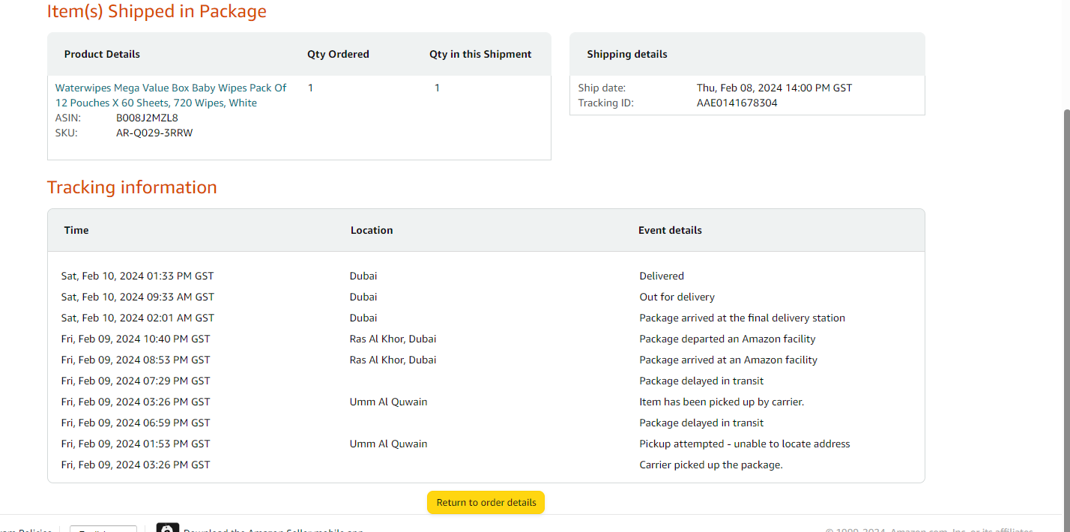Image resolution: width=1070 pixels, height=532 pixels.
Task: Select the time 'Fri, Feb 09, 2024 08:53 PM GST'
Action: pos(136,360)
